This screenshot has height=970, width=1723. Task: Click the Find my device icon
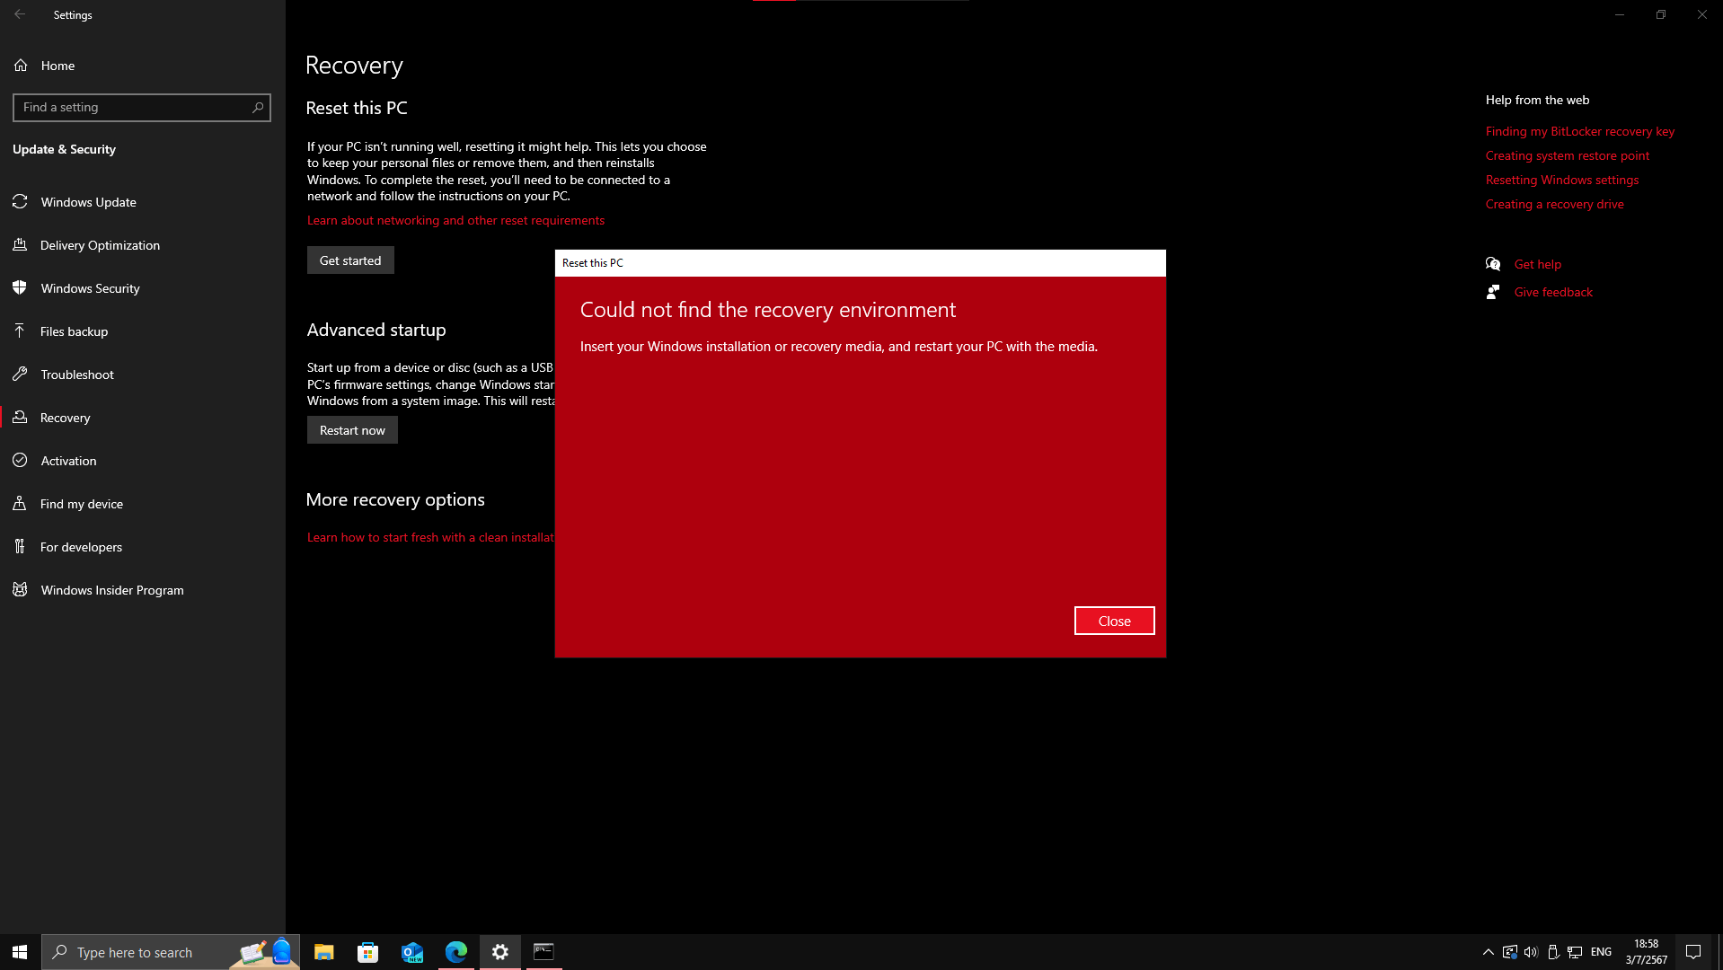(20, 504)
